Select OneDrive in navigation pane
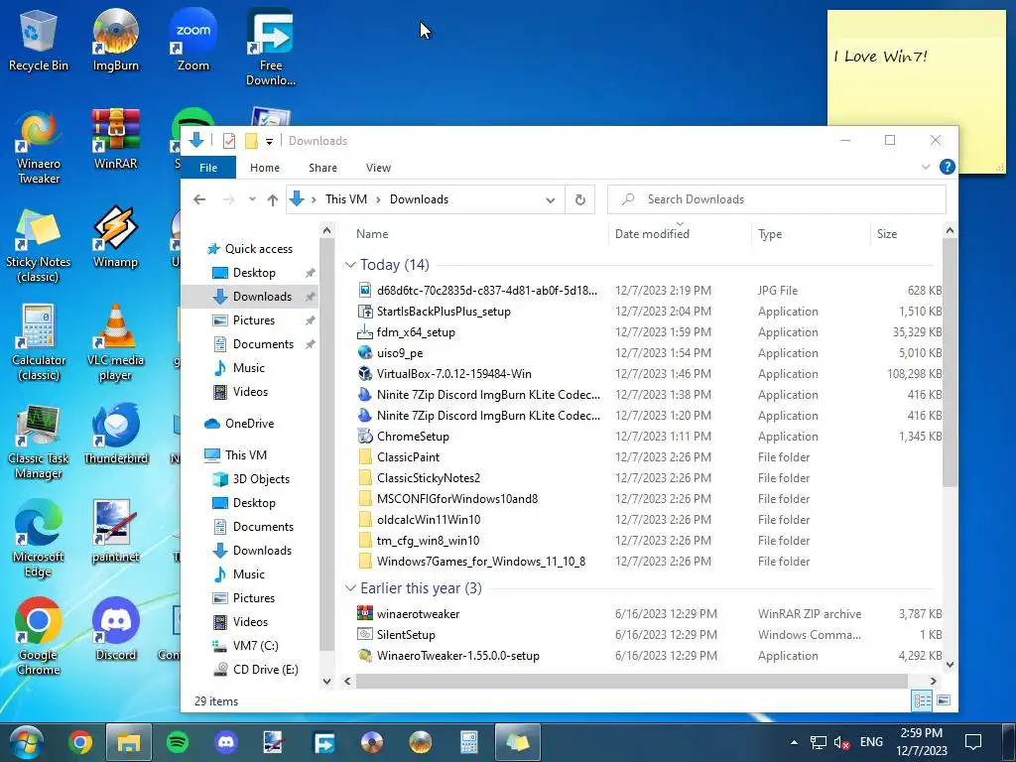The image size is (1016, 762). 249,423
